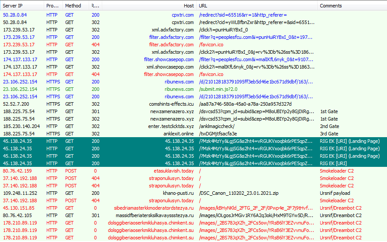This screenshot has width=387, height=242.
Task: Select the ribunews.com host of submit.min.js
Action: click(179, 89)
